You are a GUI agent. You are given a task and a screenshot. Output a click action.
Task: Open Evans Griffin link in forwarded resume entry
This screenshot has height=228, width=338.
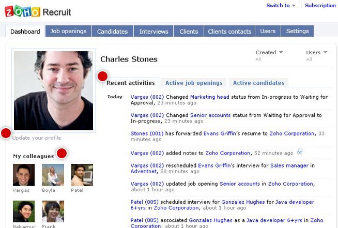click(220, 133)
